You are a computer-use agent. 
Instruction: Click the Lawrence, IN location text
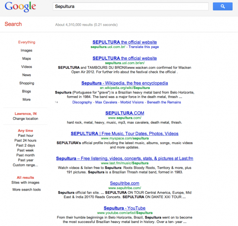pyautogui.click(x=26, y=114)
